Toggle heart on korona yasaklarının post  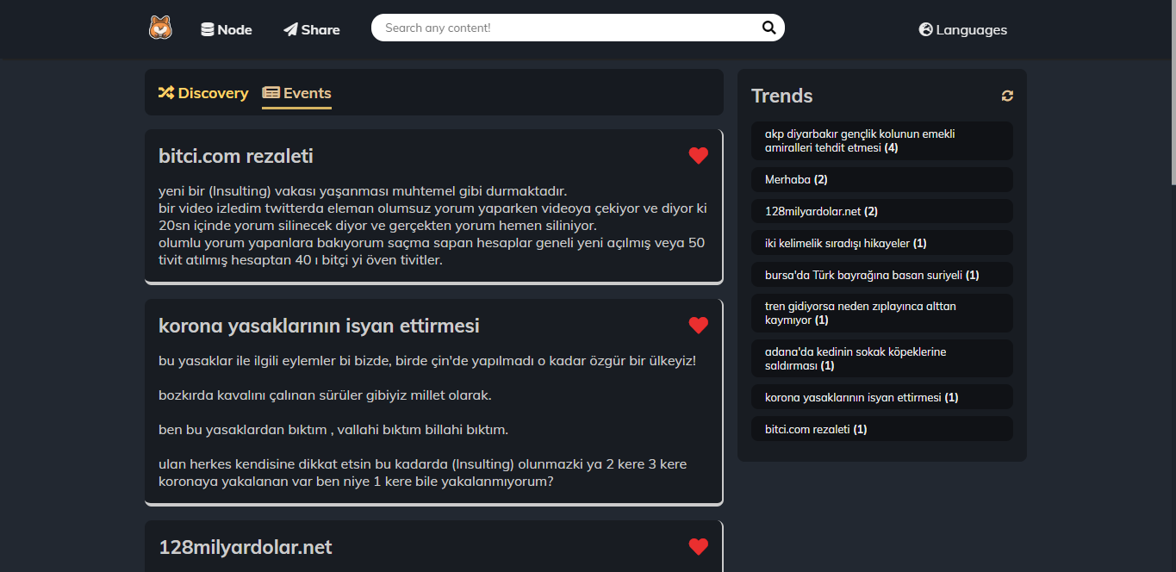[x=698, y=326]
